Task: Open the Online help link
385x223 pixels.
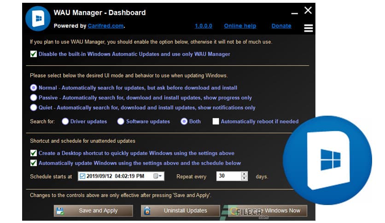Action: [x=240, y=26]
